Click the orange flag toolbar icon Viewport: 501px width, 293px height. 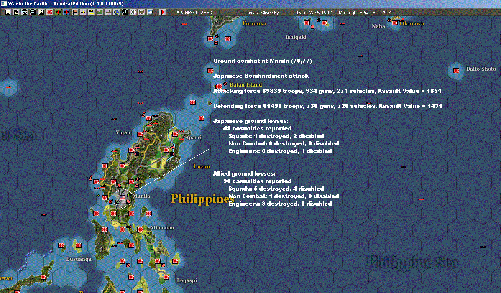pyautogui.click(x=75, y=12)
